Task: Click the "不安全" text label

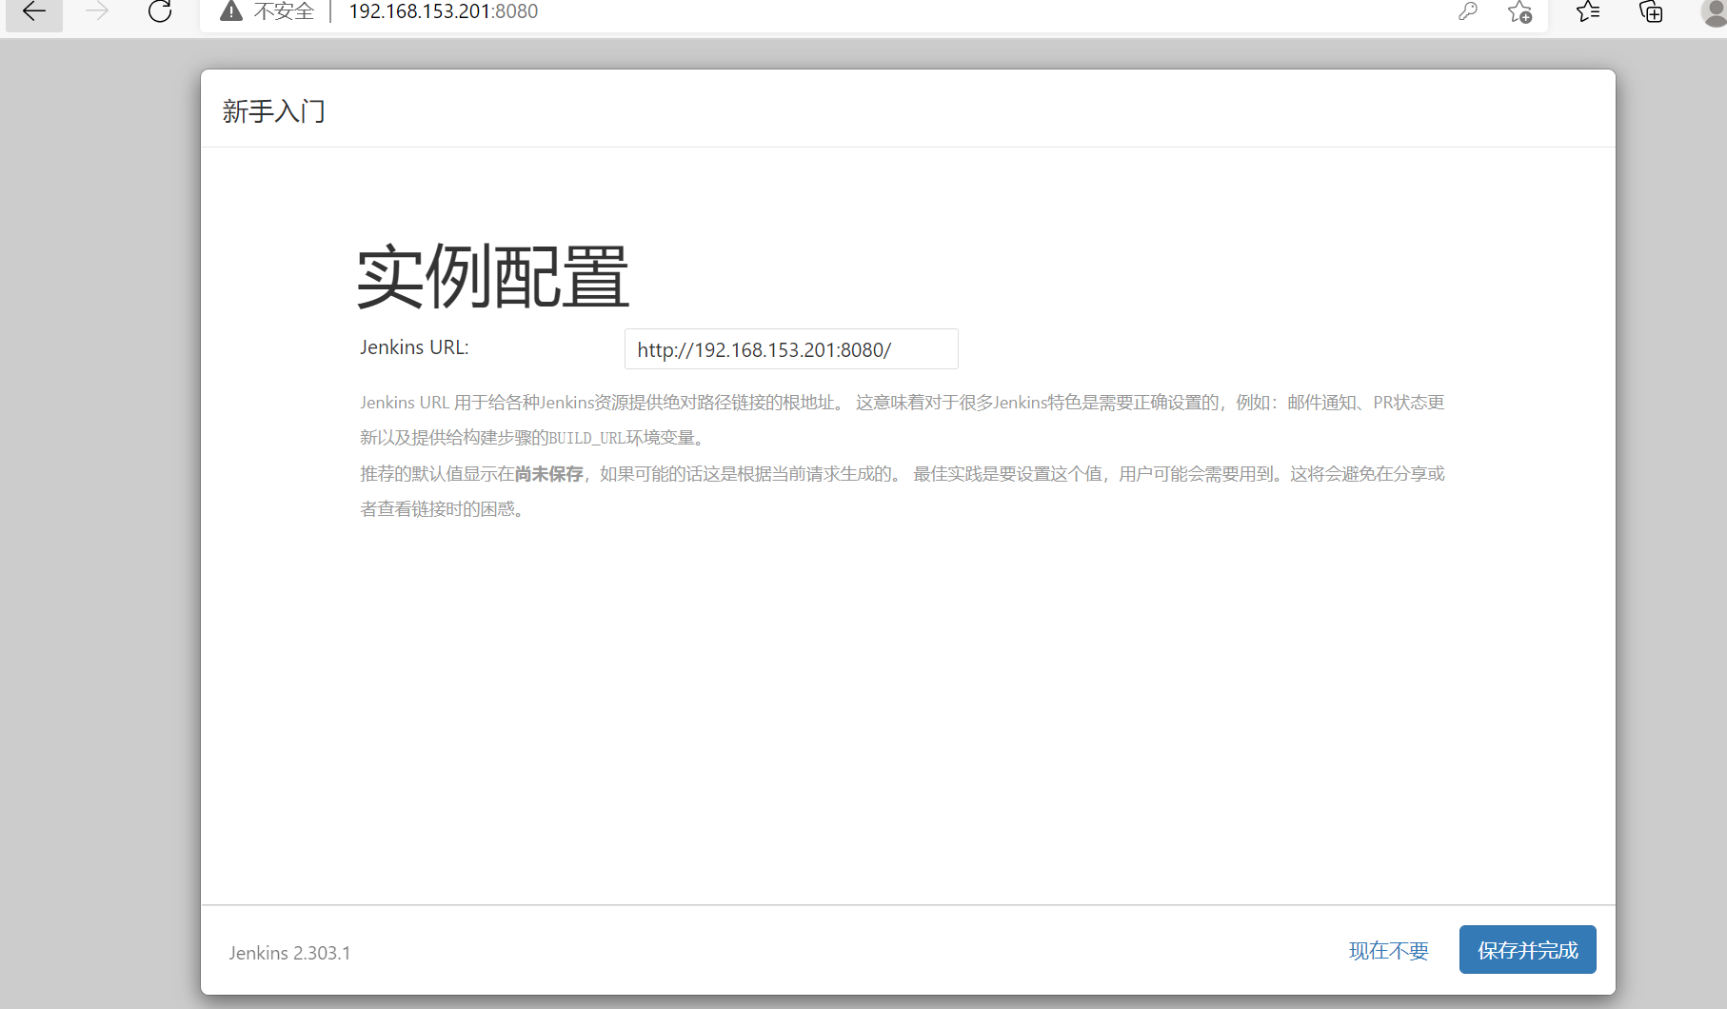Action: pos(282,11)
